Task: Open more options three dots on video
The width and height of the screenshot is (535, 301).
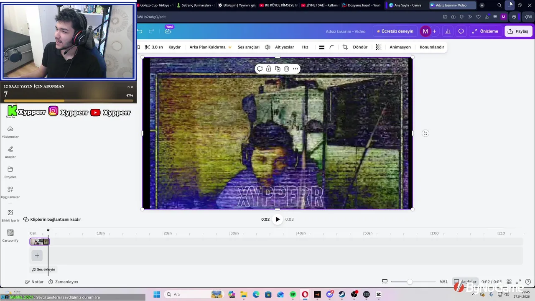Action: tap(296, 69)
